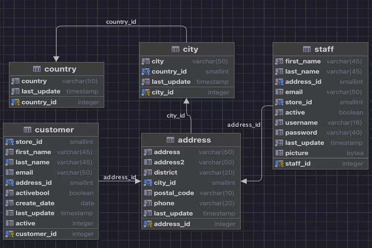
Task: Click the city_id relationship label above address
Action: [176, 115]
